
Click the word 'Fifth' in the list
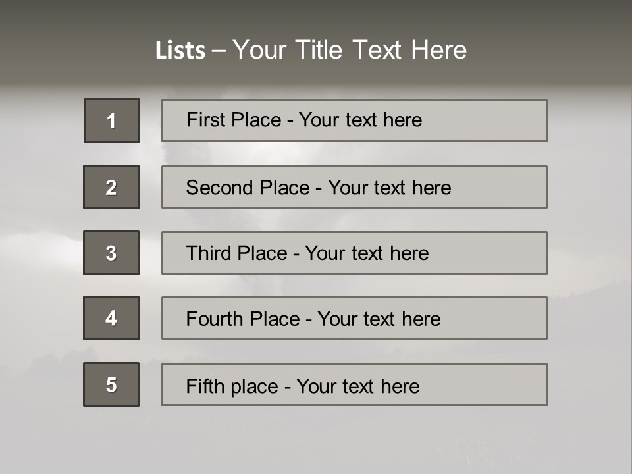pyautogui.click(x=205, y=386)
